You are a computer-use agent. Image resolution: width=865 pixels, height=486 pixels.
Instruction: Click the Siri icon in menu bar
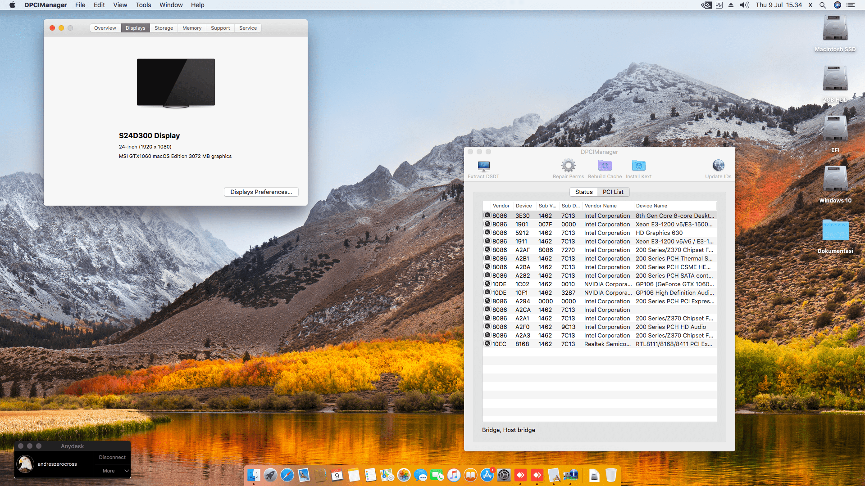[838, 5]
